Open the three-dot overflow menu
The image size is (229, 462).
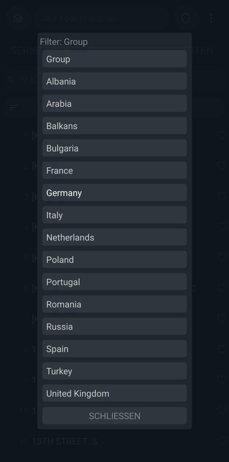211,18
